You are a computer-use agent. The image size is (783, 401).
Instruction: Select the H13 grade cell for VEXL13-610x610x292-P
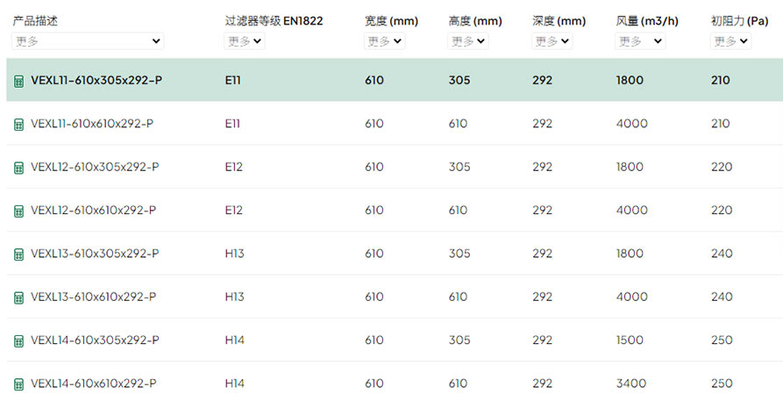point(234,297)
